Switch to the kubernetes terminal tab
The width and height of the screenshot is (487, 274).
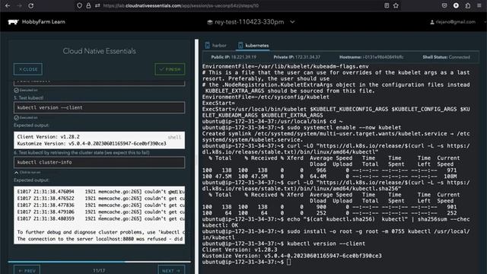(x=253, y=46)
